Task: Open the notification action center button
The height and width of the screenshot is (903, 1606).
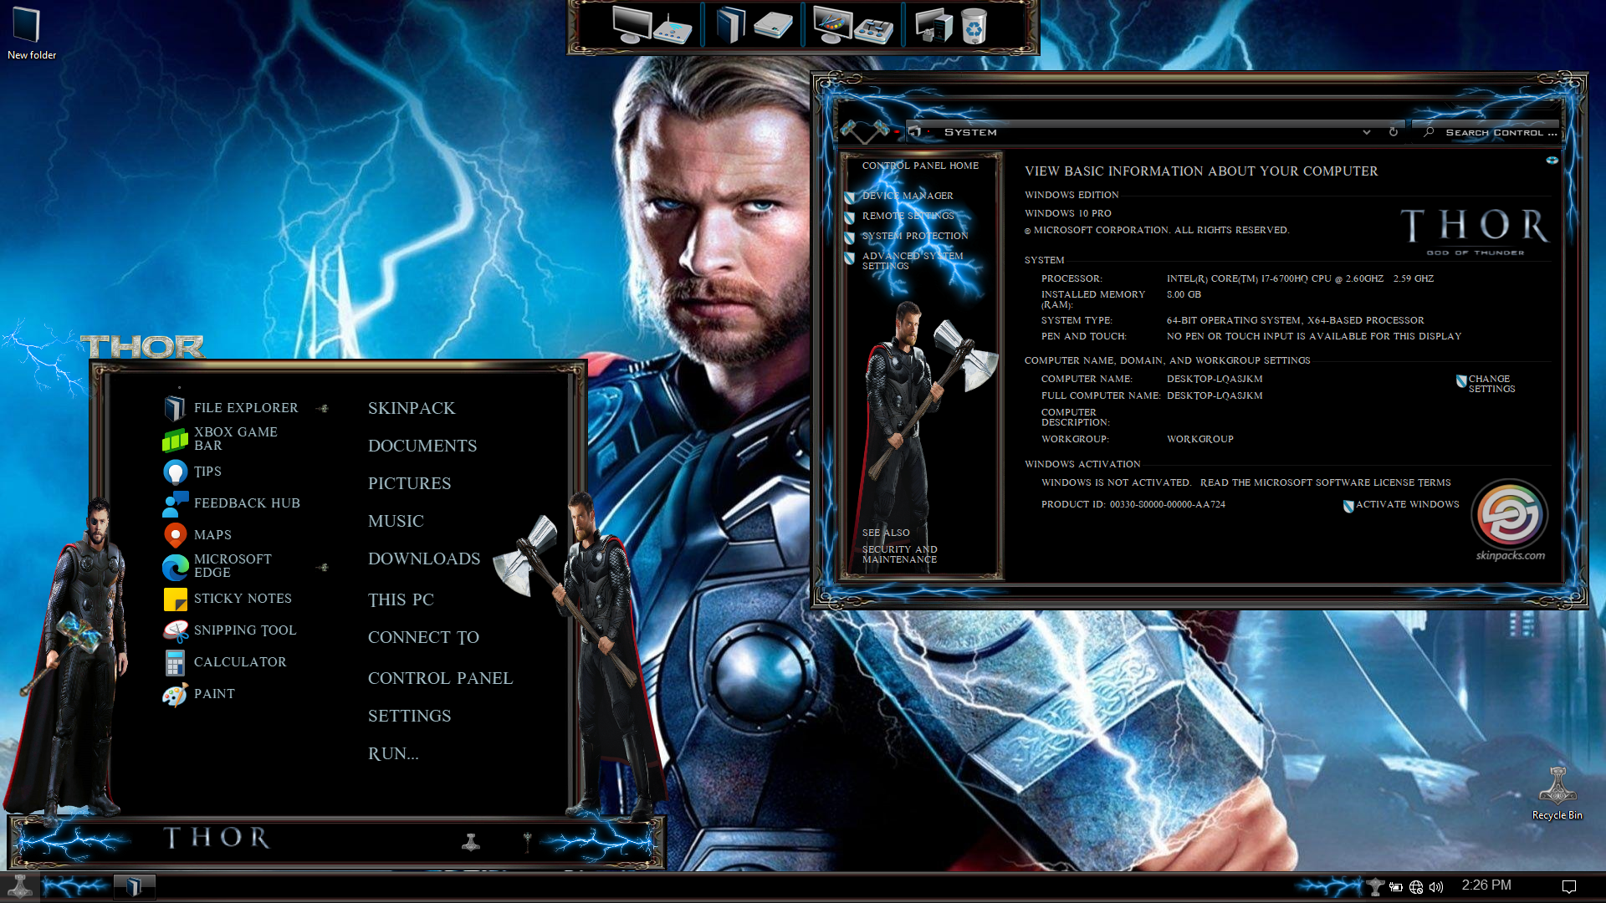Action: [x=1569, y=886]
